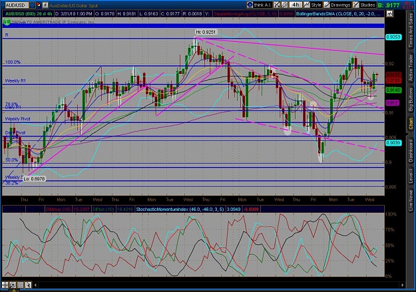Click the DIMinus (10) study label
The width and height of the screenshot is (416, 292).
click(x=58, y=210)
